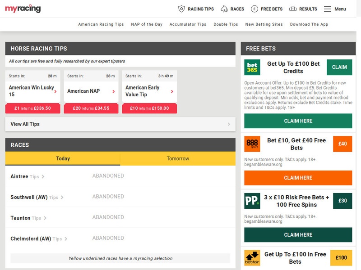The image size is (361, 270).
Task: Open American Early Value Tip card
Action: pyautogui.click(x=149, y=91)
